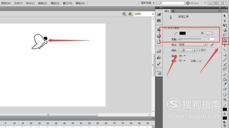Expand the icon dock with double arrows

pos(161,8)
